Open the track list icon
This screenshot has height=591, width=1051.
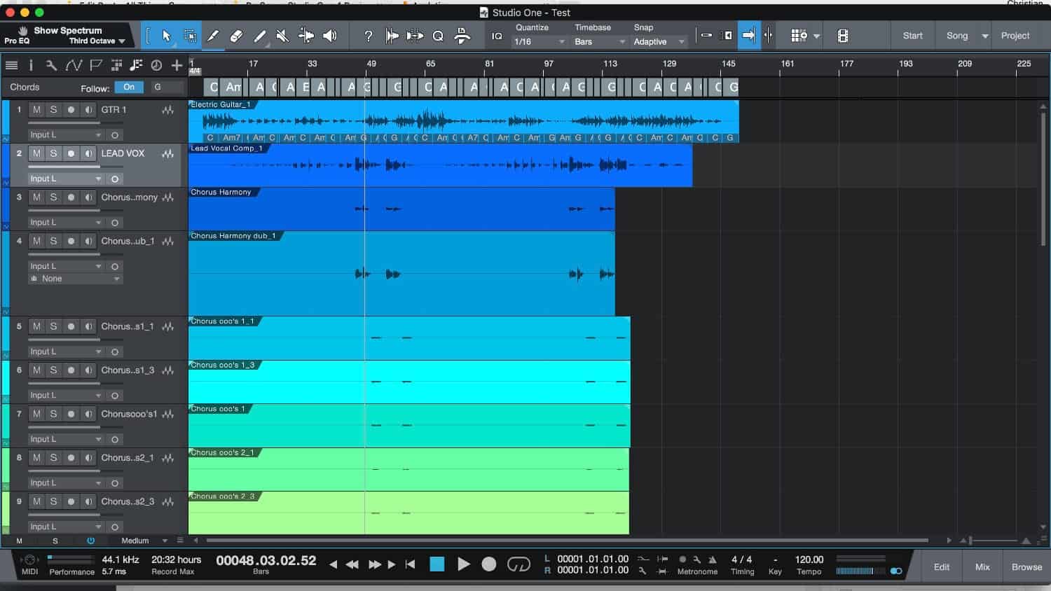[11, 65]
